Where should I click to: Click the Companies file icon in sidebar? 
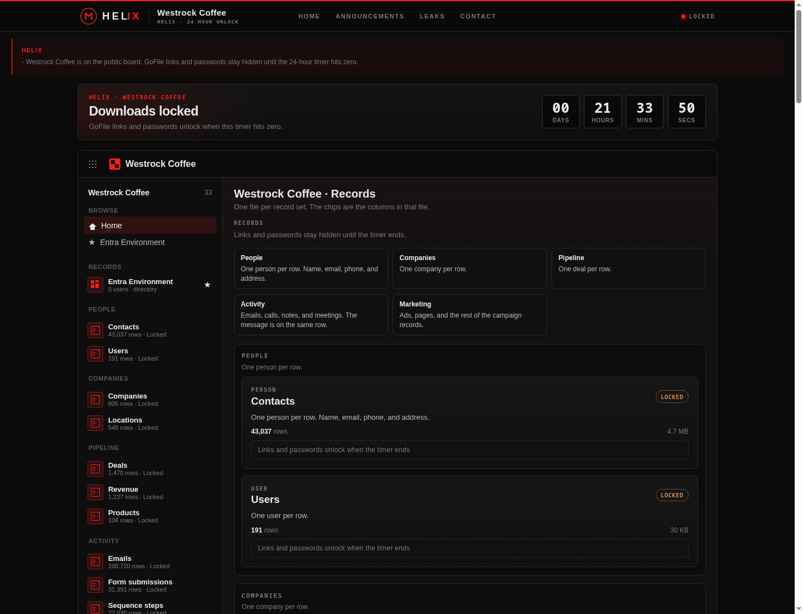click(95, 400)
